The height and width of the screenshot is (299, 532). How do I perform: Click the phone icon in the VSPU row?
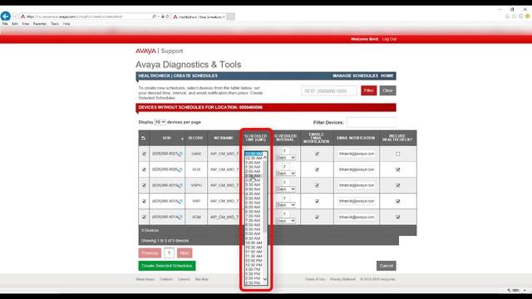pyautogui.click(x=180, y=185)
